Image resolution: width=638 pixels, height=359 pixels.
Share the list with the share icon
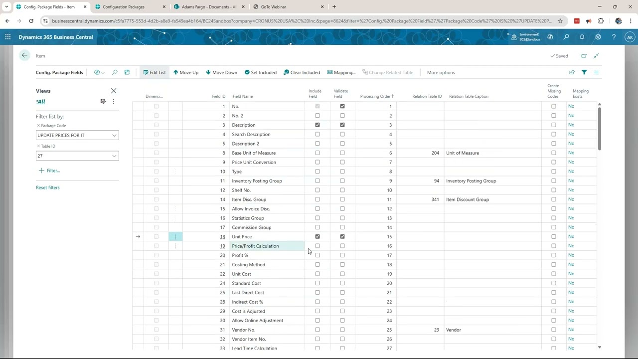[572, 72]
